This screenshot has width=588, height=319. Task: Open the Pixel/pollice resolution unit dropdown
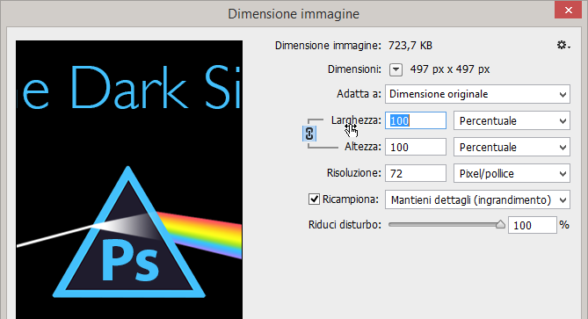(512, 173)
